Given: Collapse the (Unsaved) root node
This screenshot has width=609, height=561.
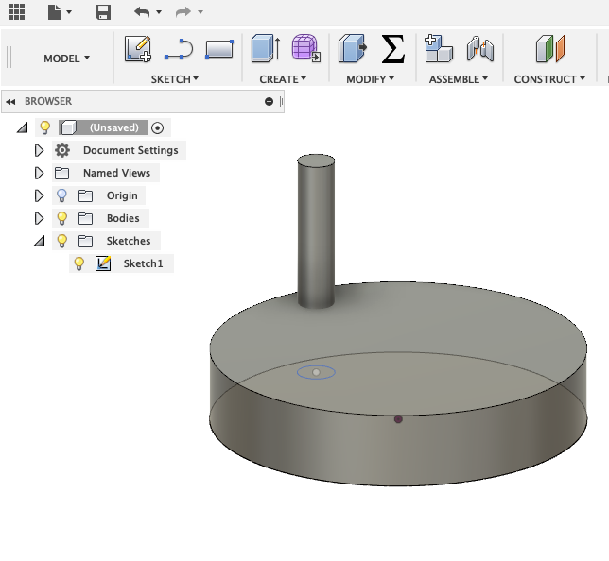Looking at the screenshot, I should (23, 127).
